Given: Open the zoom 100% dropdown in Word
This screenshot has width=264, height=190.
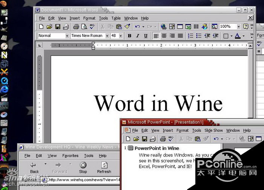Looking at the screenshot, I should pos(238,26).
